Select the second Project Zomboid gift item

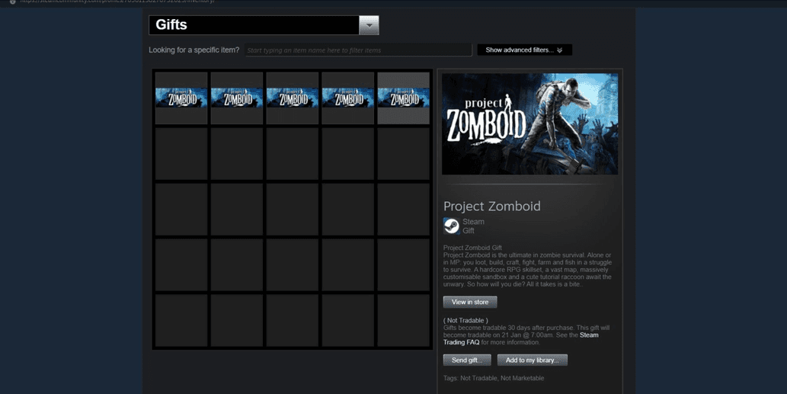coord(237,98)
